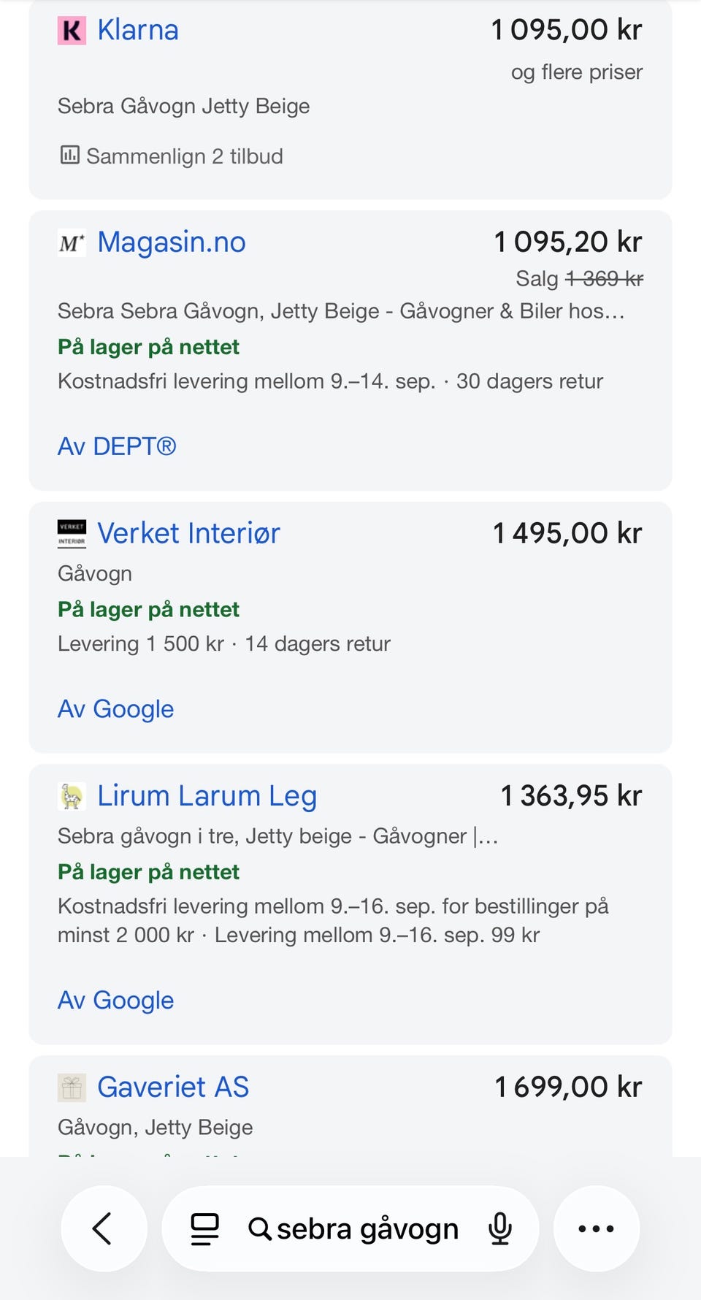
Task: Open Verket Interiør store link
Action: pyautogui.click(x=188, y=534)
